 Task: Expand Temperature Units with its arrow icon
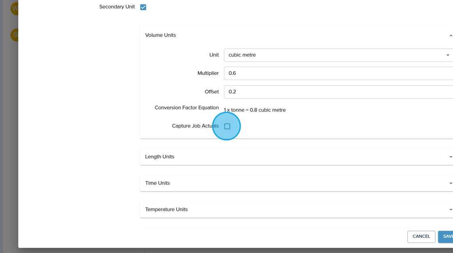[451, 210]
